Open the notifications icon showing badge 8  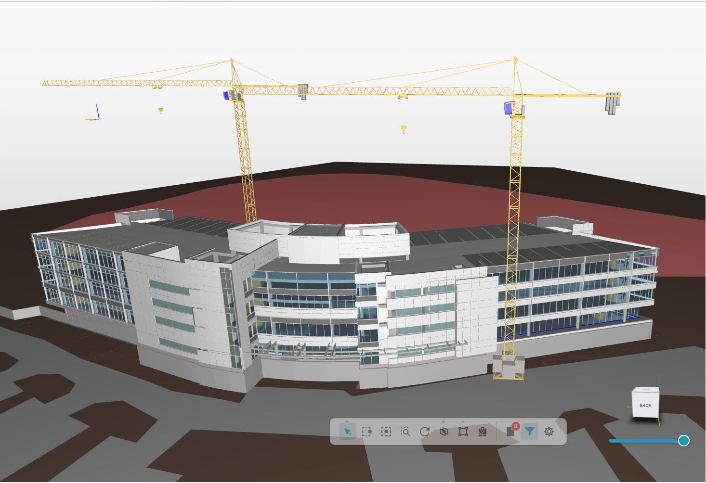pos(510,432)
